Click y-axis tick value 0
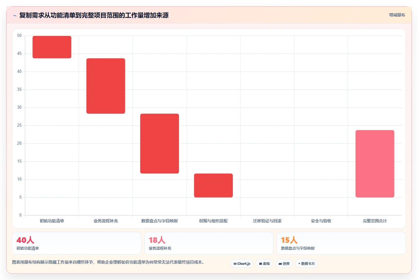 tap(21, 215)
